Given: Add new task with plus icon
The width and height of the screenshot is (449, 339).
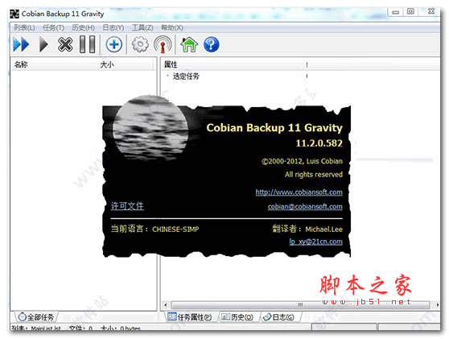Looking at the screenshot, I should [114, 44].
